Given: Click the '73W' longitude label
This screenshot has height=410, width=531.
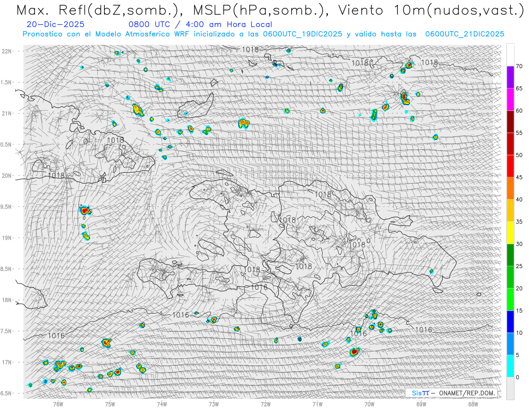Looking at the screenshot, I should click(214, 404).
